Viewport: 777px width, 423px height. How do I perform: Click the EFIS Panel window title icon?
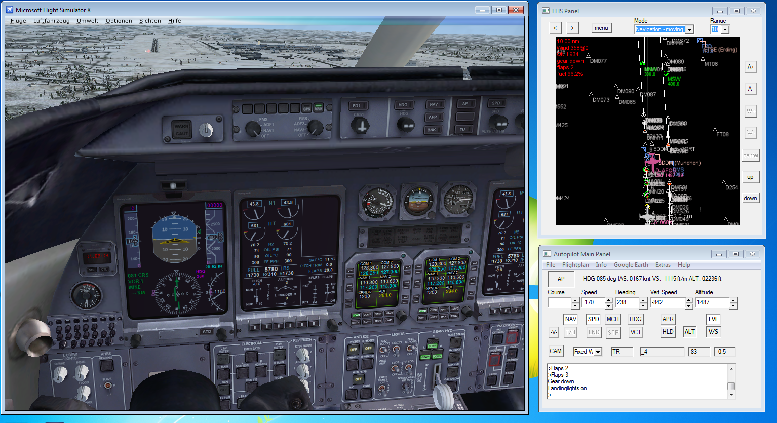tap(546, 11)
